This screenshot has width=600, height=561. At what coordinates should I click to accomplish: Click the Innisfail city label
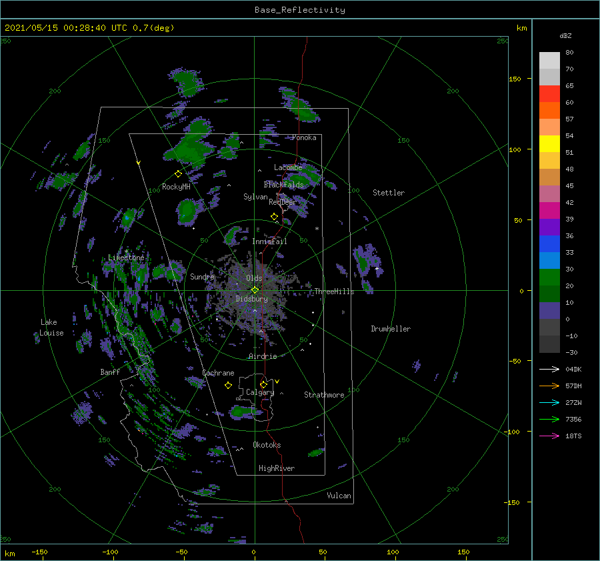[x=269, y=241]
